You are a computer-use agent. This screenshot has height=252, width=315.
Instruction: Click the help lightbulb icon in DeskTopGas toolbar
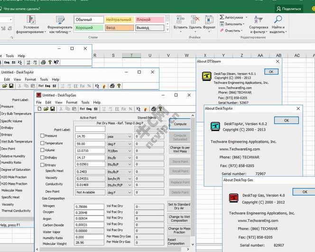coord(160,109)
